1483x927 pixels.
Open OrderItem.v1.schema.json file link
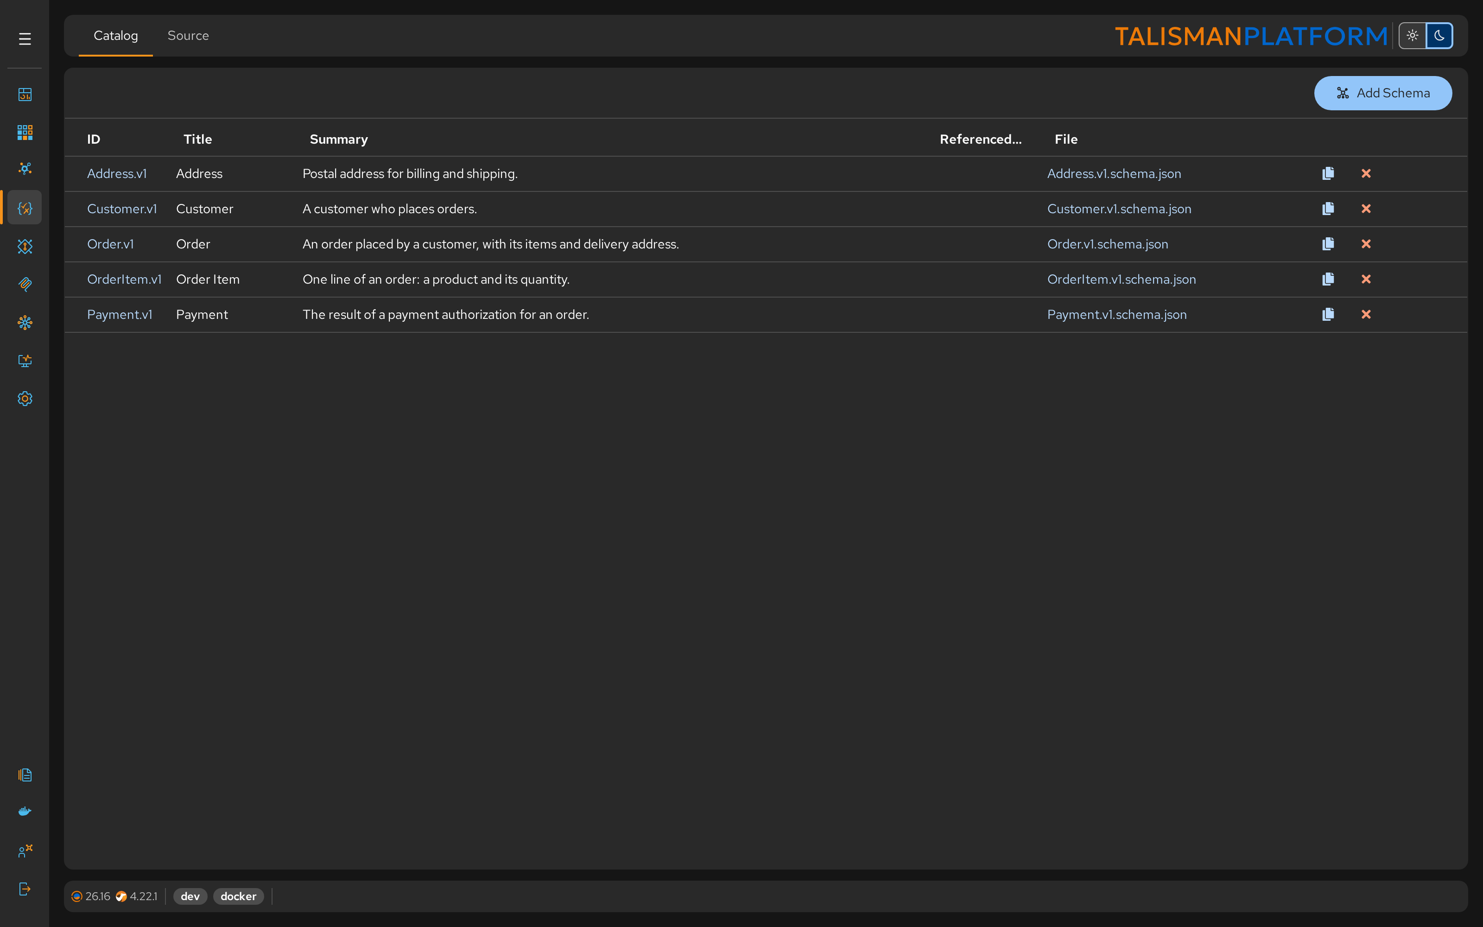[1122, 279]
